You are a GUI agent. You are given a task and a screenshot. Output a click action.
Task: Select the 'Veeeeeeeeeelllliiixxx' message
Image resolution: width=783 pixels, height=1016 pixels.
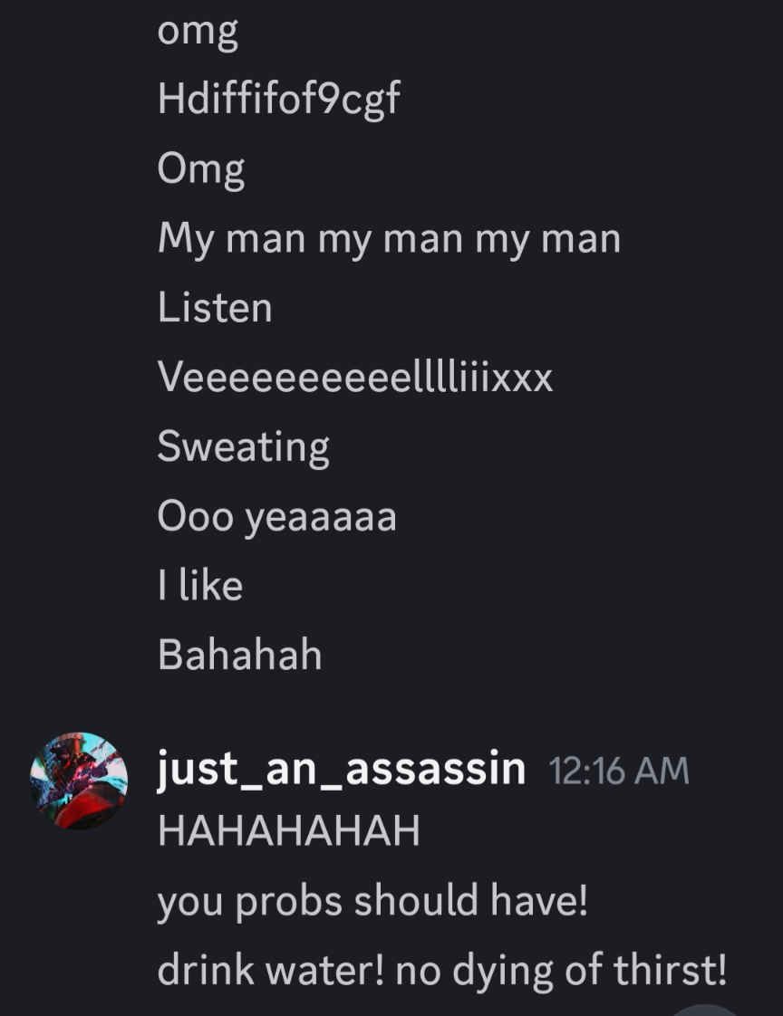pos(355,377)
